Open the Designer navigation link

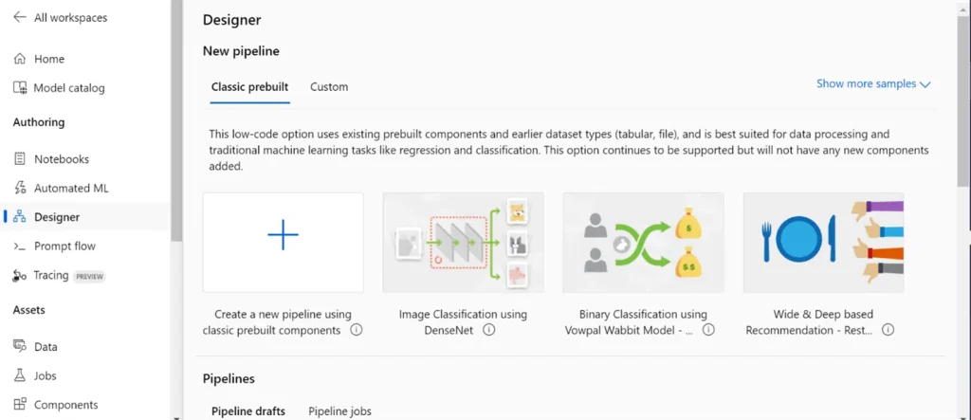(x=57, y=217)
